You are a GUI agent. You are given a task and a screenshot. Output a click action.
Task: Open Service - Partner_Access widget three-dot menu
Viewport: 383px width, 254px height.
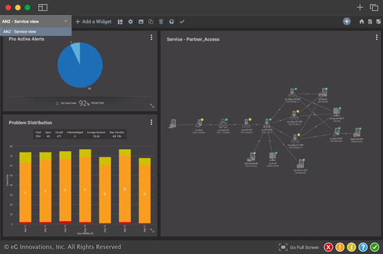coord(377,37)
